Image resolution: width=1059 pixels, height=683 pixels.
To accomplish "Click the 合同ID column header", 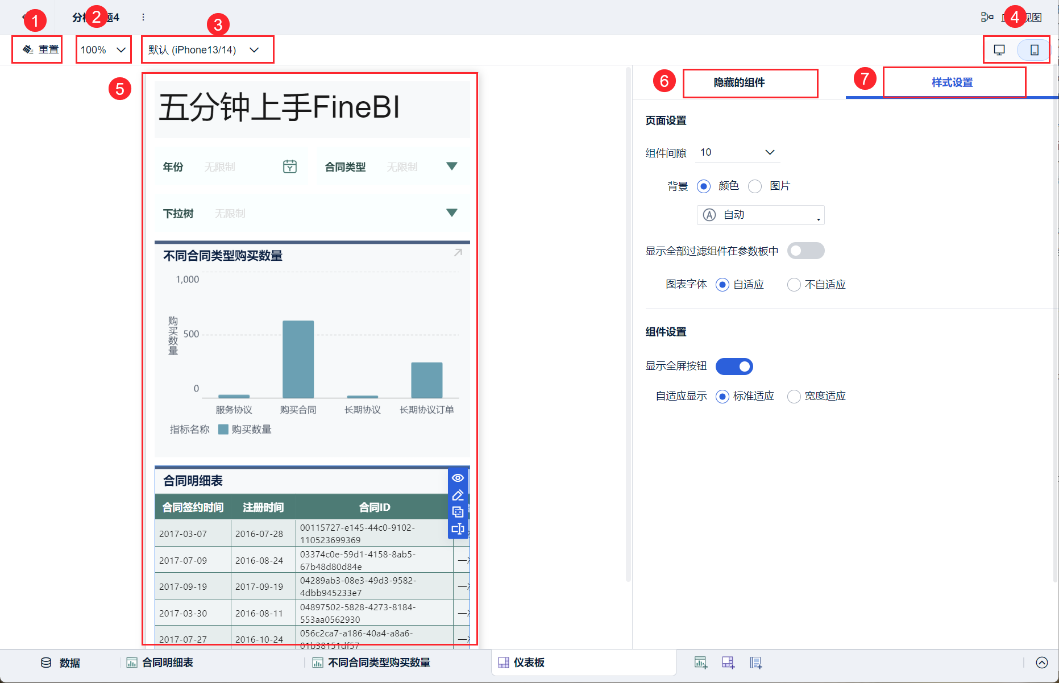I will pos(375,507).
